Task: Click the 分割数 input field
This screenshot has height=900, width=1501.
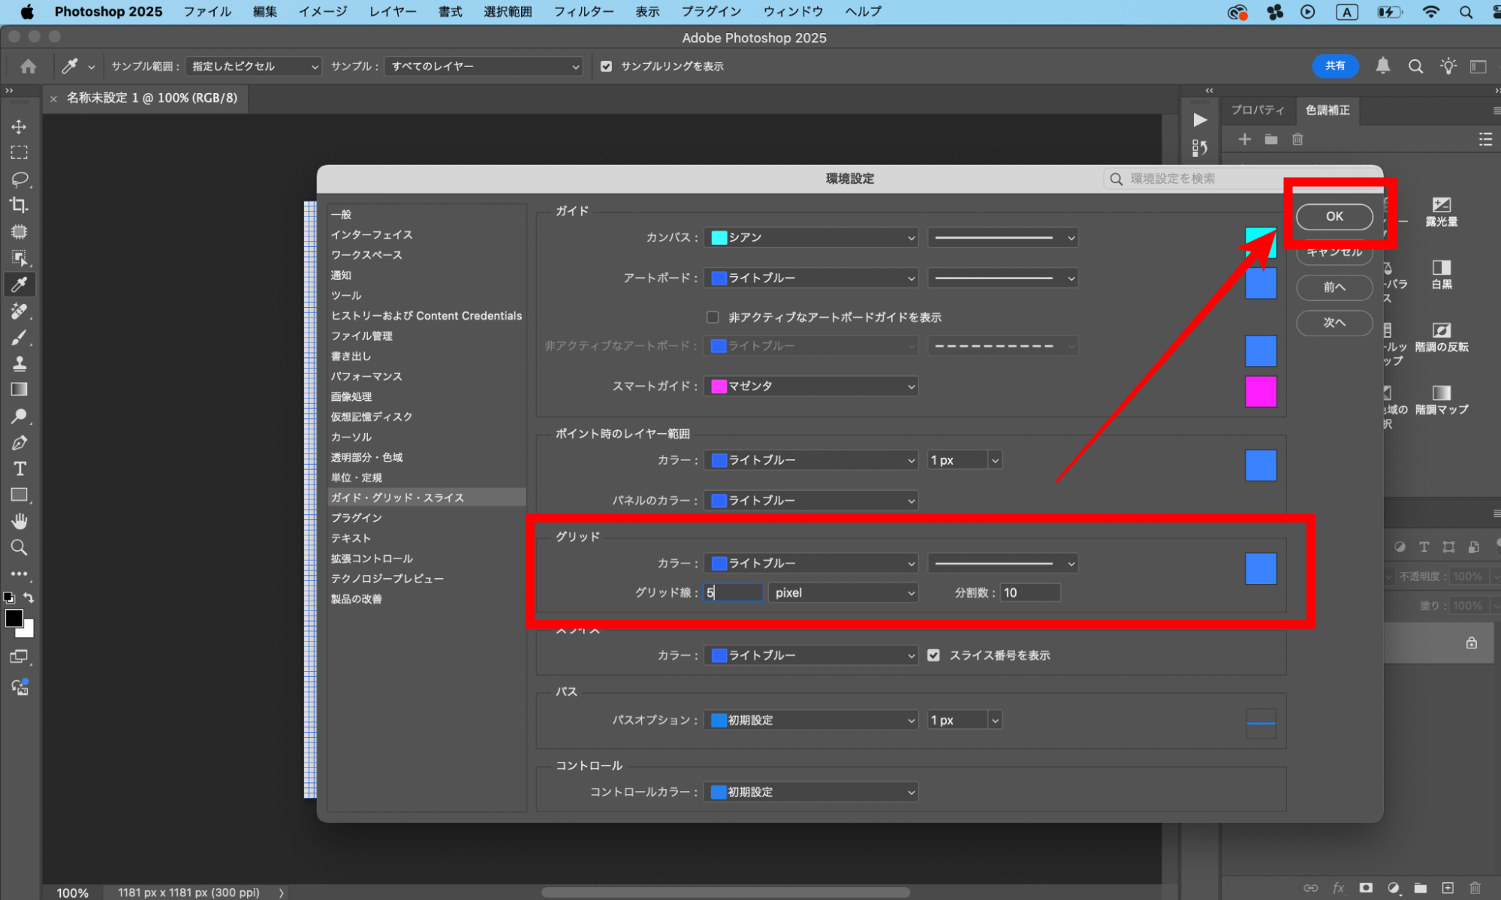Action: pyautogui.click(x=1029, y=593)
